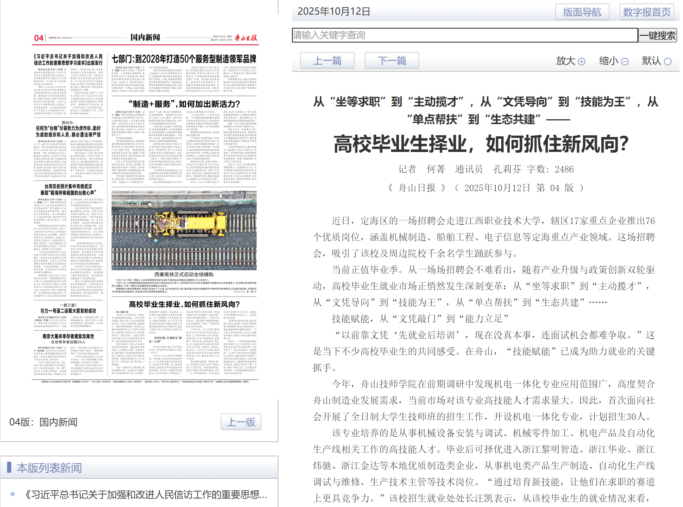Select the 默认 default size radio circle

[667, 62]
